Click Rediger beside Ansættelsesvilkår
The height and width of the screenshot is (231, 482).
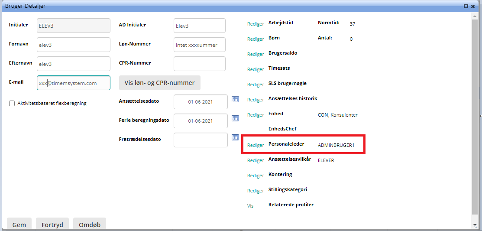(x=256, y=161)
